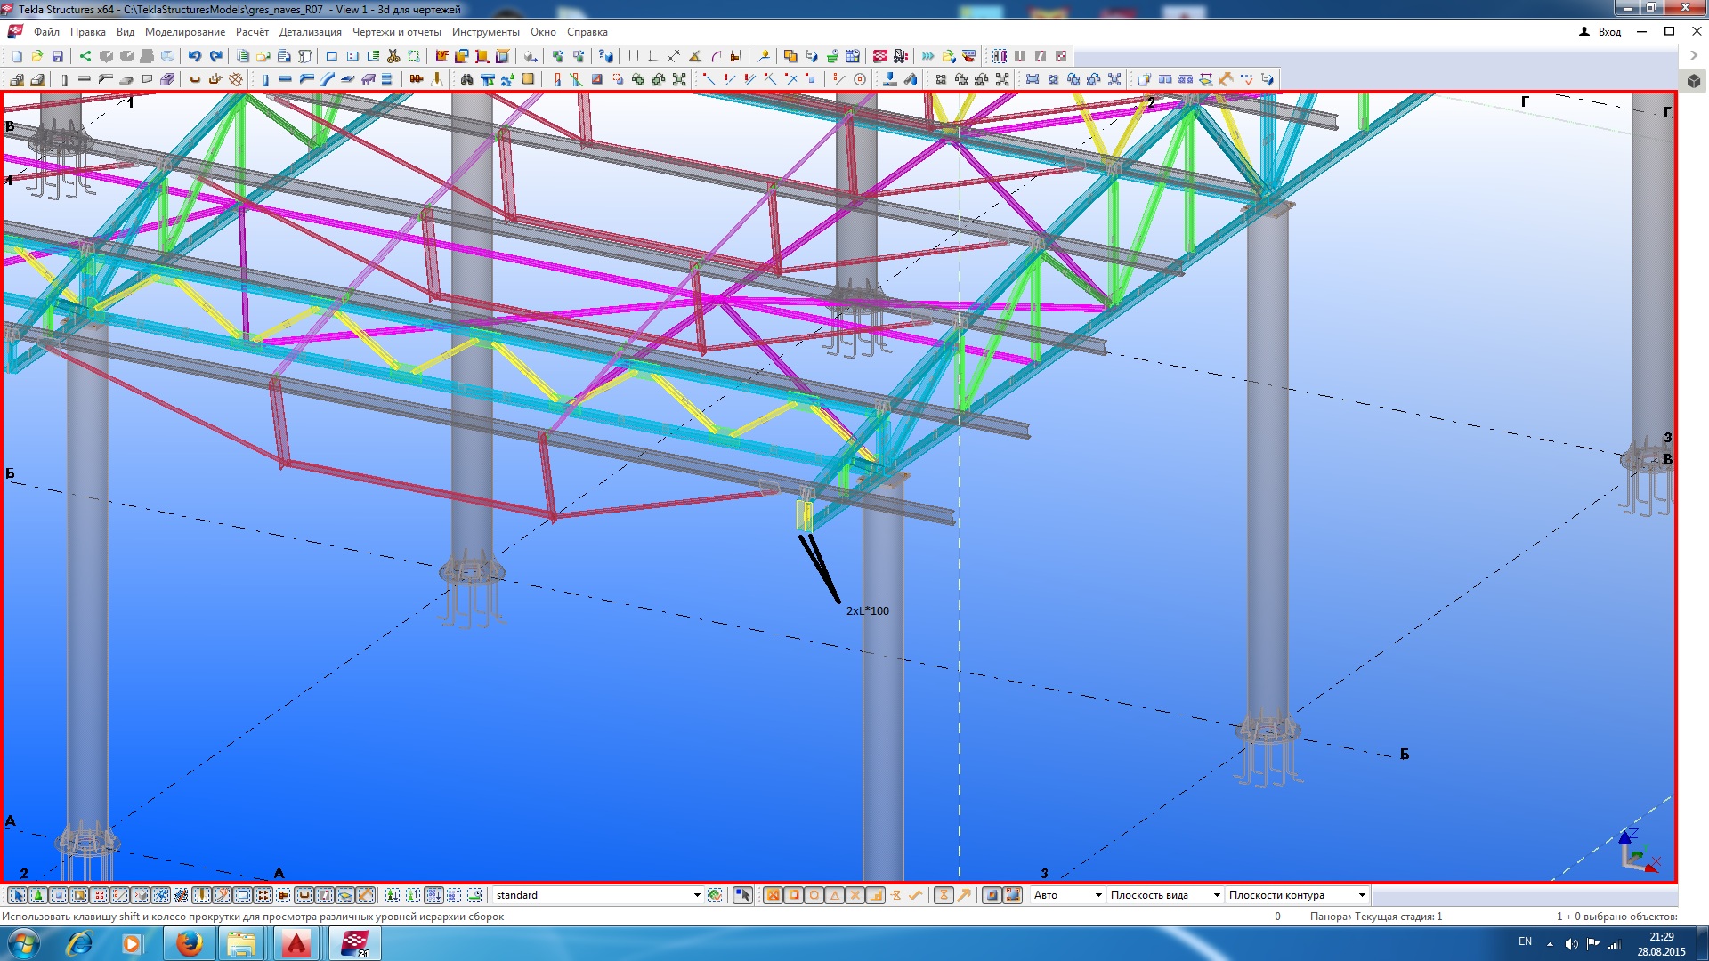This screenshot has height=961, width=1709.
Task: Click the Open model folder icon
Action: [x=37, y=56]
